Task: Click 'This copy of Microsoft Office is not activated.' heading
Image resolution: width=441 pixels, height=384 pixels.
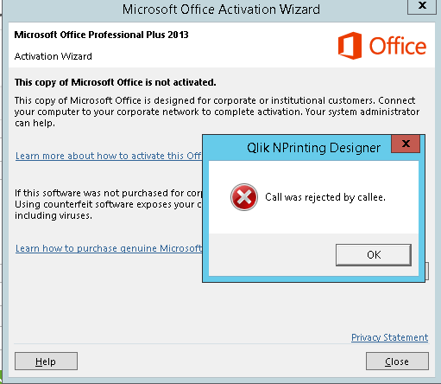Action: (116, 82)
